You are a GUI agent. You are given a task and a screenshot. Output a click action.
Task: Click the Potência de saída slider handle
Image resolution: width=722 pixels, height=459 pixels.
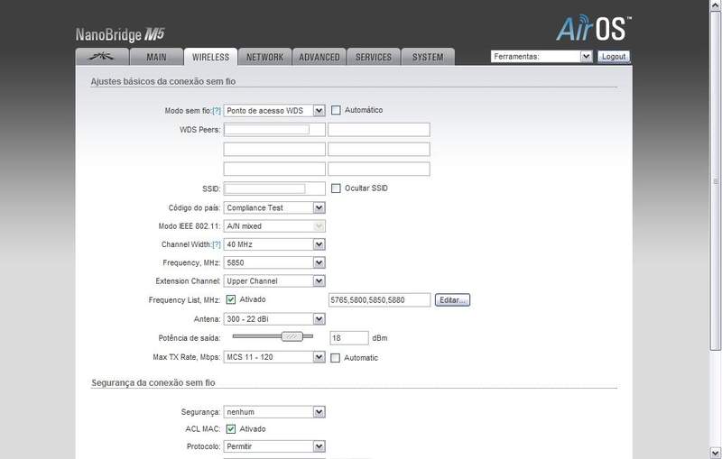point(292,336)
